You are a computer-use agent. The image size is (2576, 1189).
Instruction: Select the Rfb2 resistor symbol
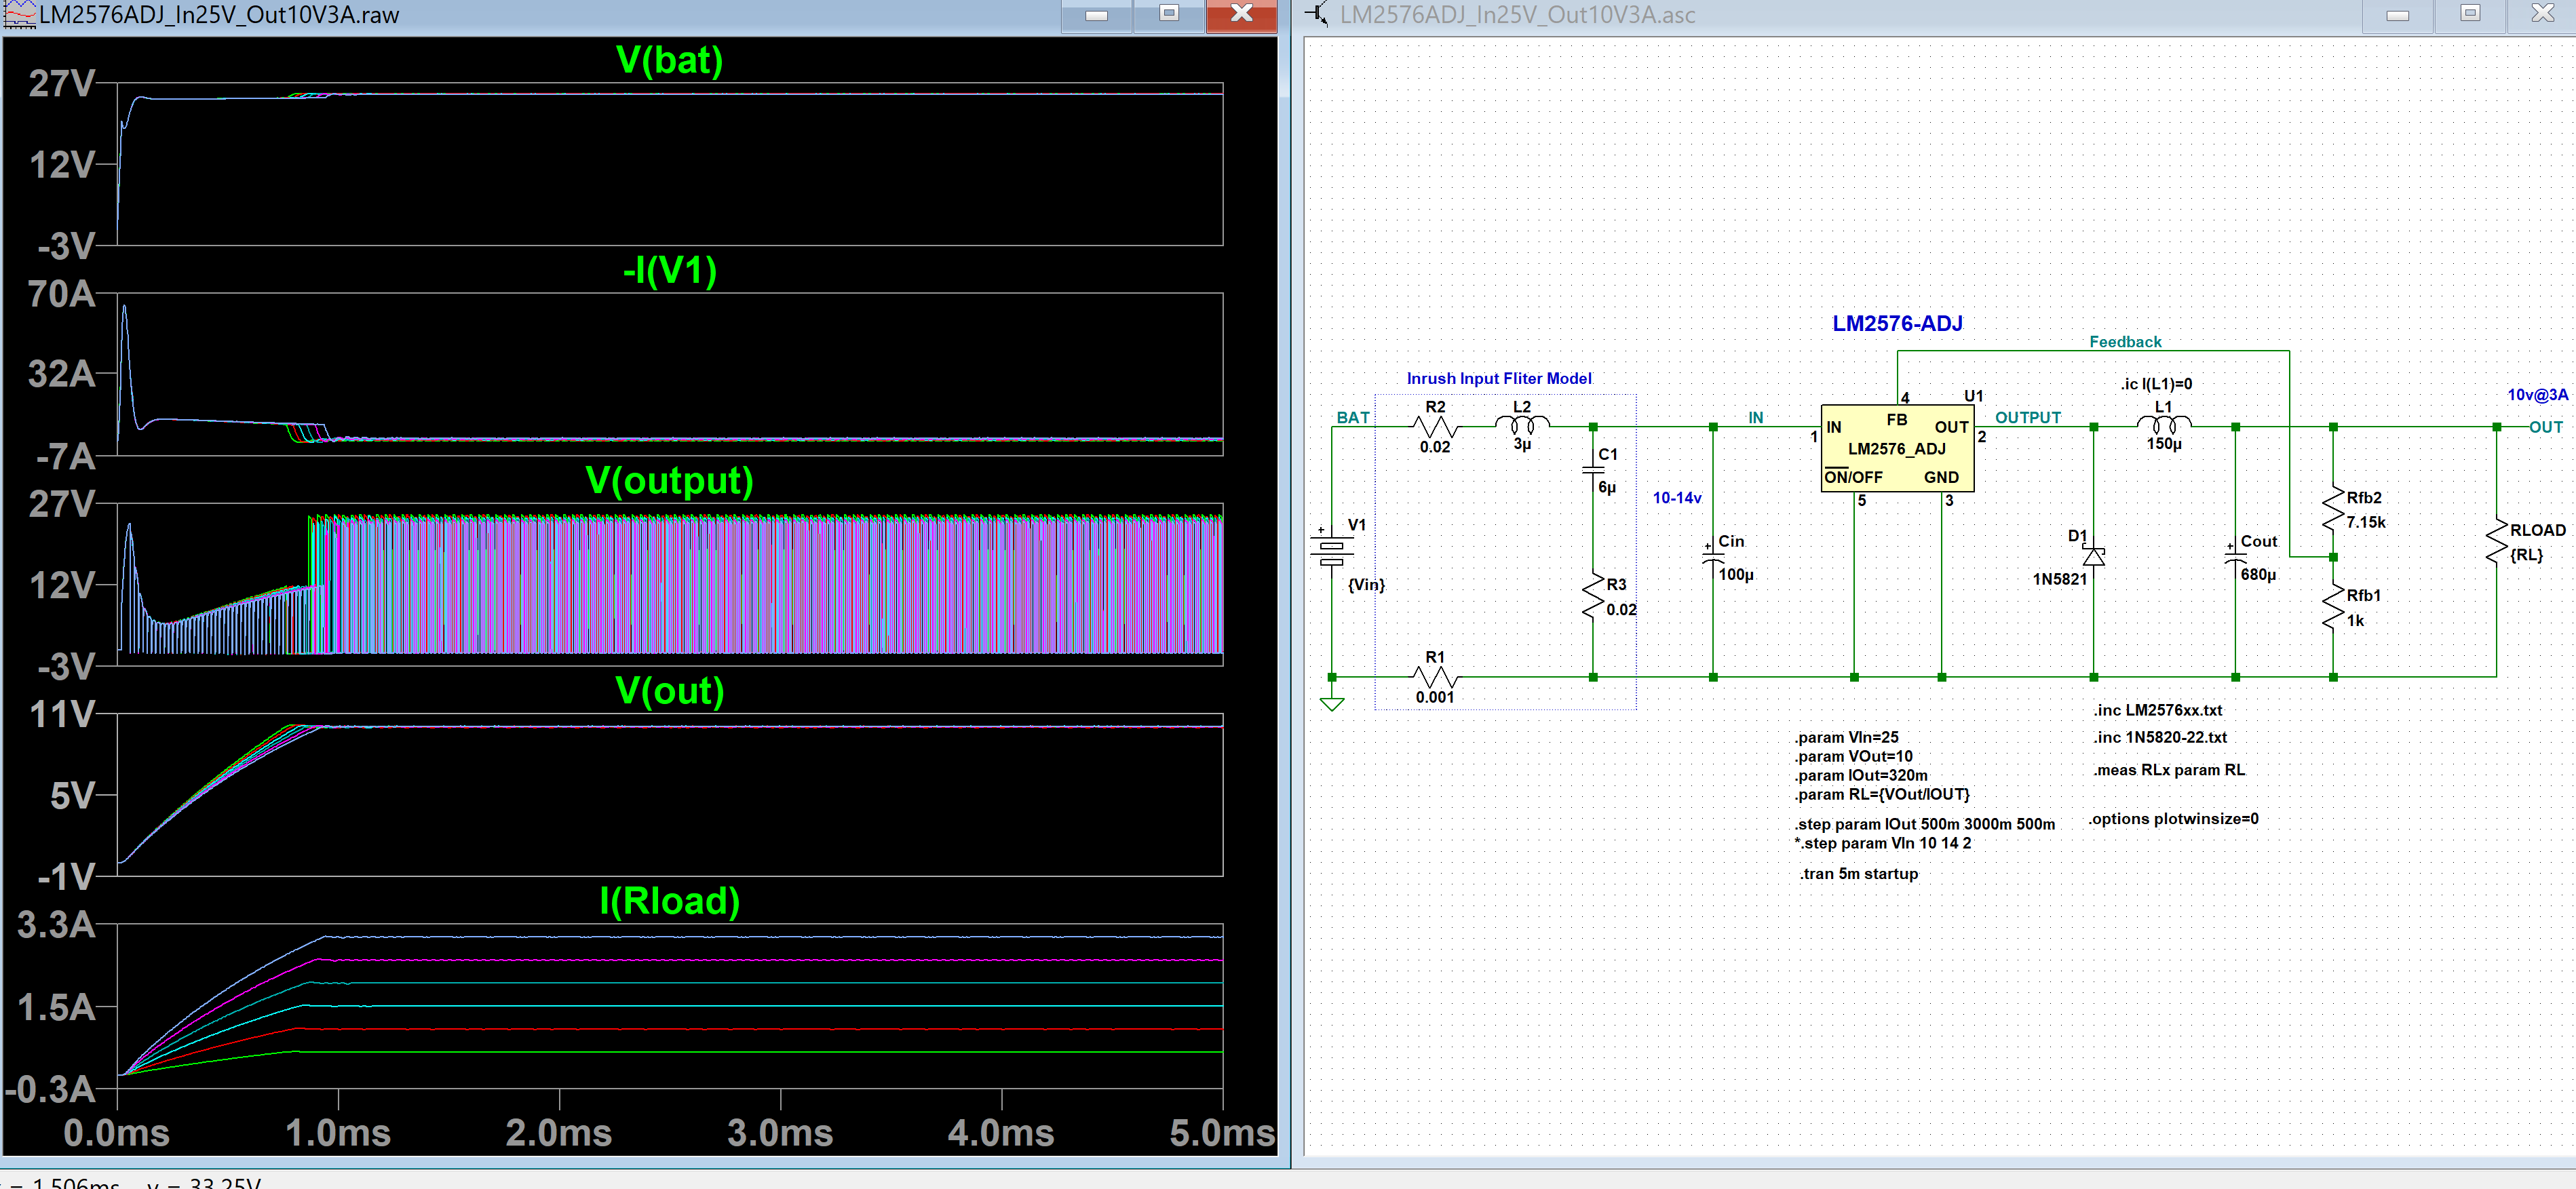point(2333,508)
